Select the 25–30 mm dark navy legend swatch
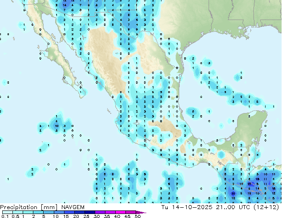This screenshot has width=282, height=218. pos(89,212)
